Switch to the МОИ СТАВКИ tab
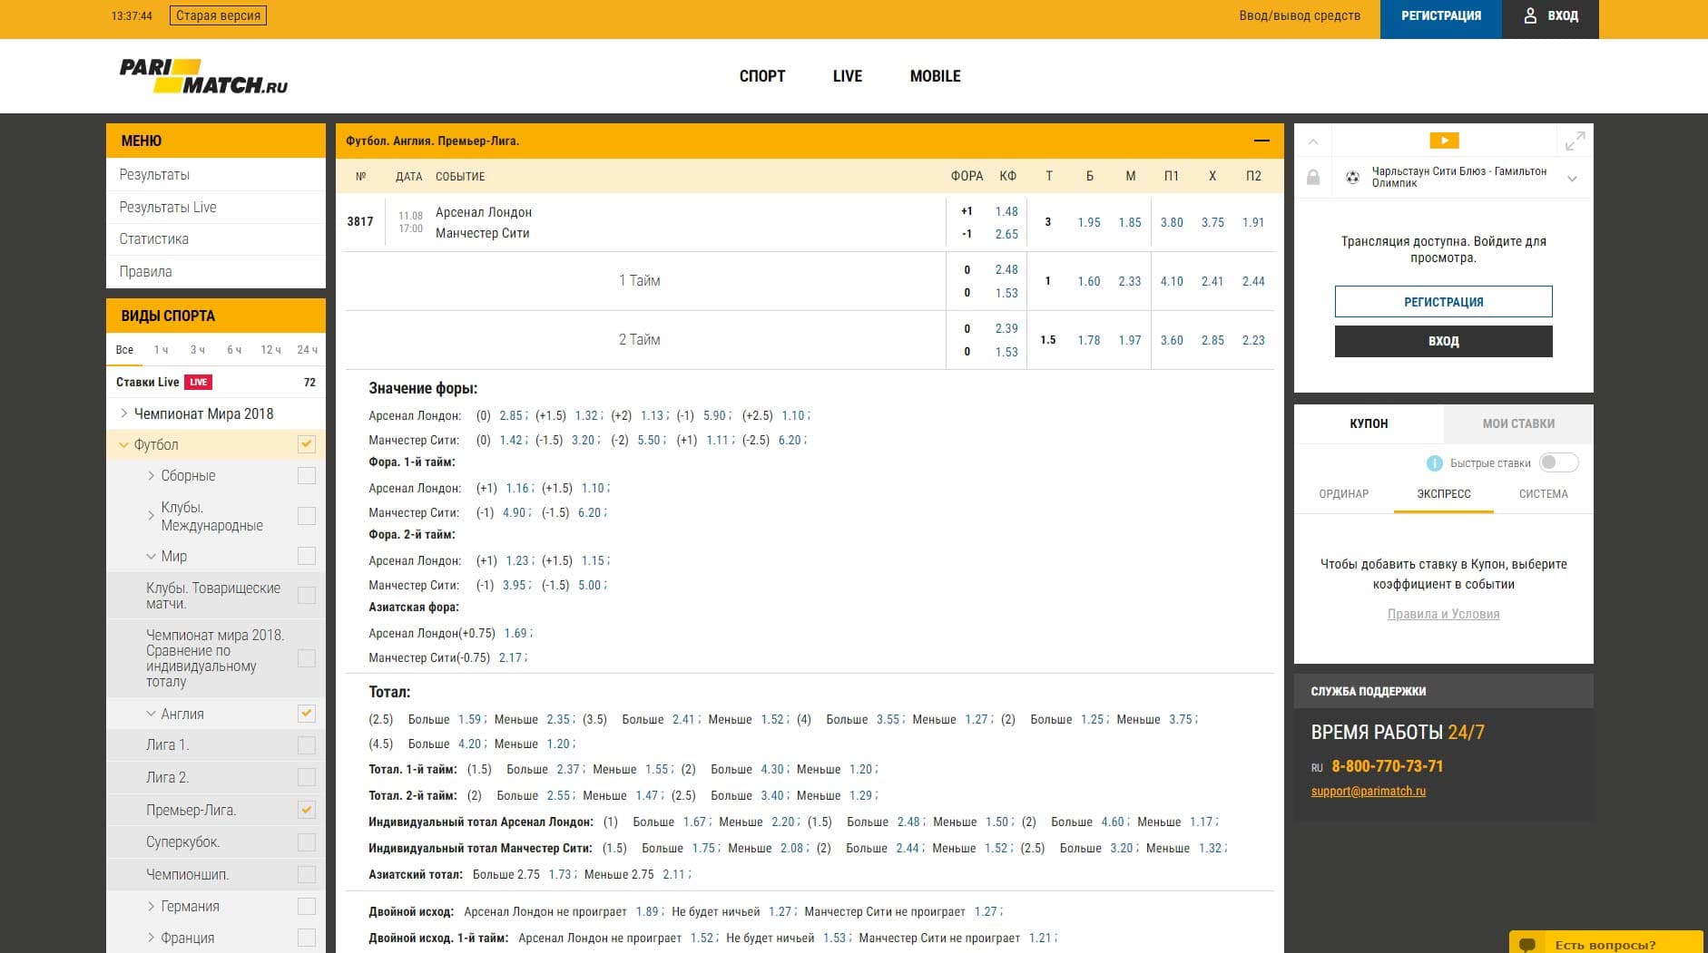Viewport: 1708px width, 953px height. coord(1518,423)
